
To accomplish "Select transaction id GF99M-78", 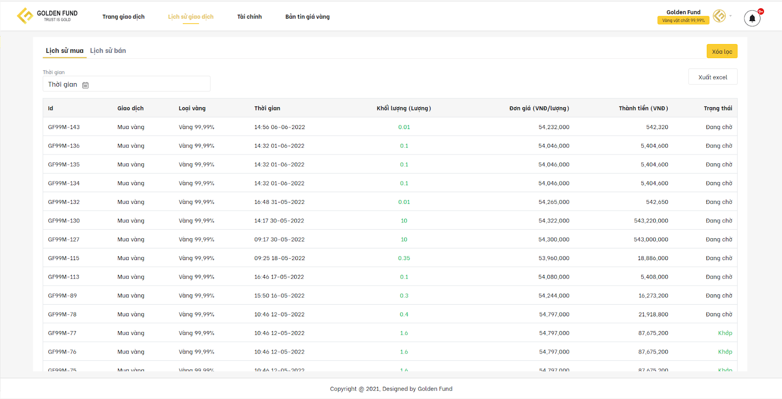I will (x=63, y=314).
